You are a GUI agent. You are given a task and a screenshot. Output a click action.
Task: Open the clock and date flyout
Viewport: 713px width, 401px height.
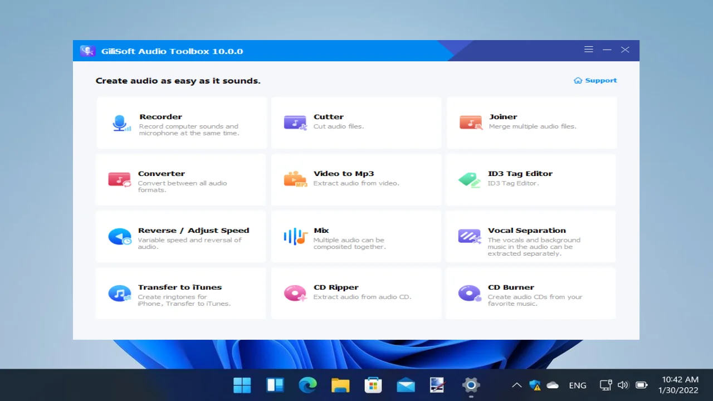tap(678, 385)
